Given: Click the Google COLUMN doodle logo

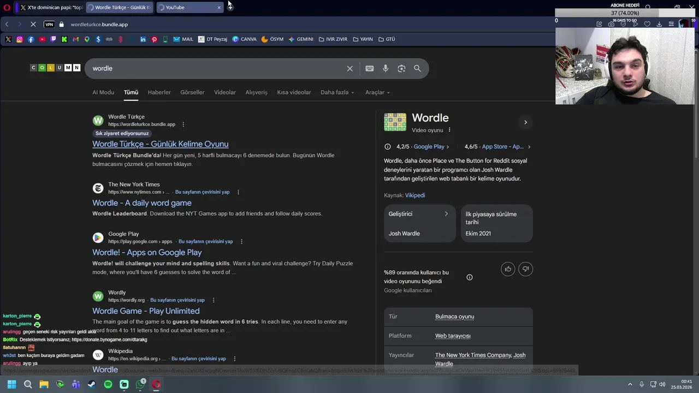Looking at the screenshot, I should tap(55, 68).
